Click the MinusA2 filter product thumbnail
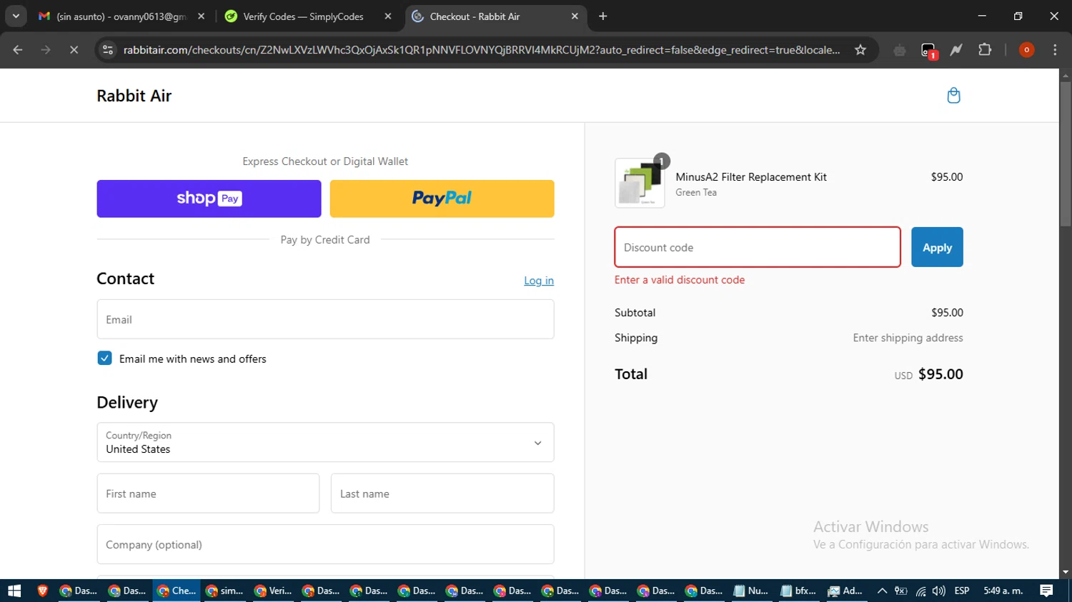1072x602 pixels. pos(640,183)
